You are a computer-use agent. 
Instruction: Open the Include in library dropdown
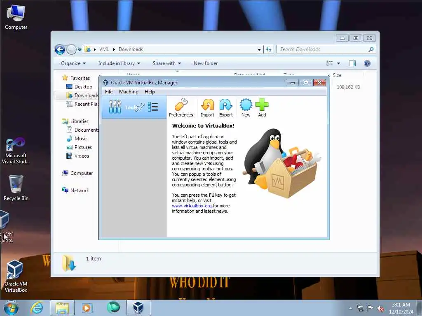pos(119,63)
